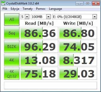The height and width of the screenshot is (92, 101).
Task: Click the 512K read result 96.29
Action: tap(39, 46)
